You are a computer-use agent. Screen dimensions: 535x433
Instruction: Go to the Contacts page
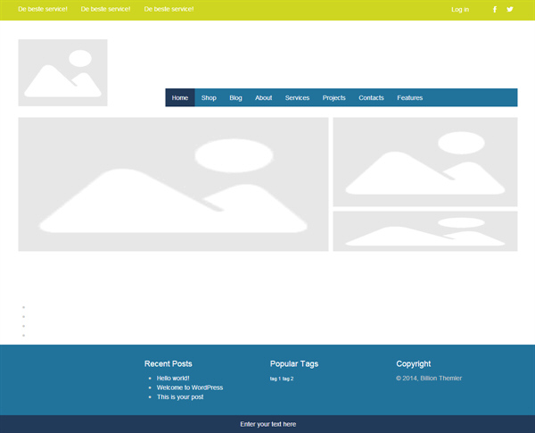pyautogui.click(x=371, y=97)
